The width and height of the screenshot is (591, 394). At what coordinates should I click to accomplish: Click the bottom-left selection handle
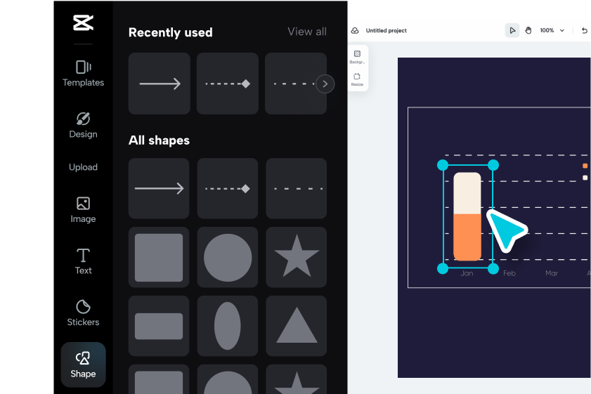[x=443, y=268]
